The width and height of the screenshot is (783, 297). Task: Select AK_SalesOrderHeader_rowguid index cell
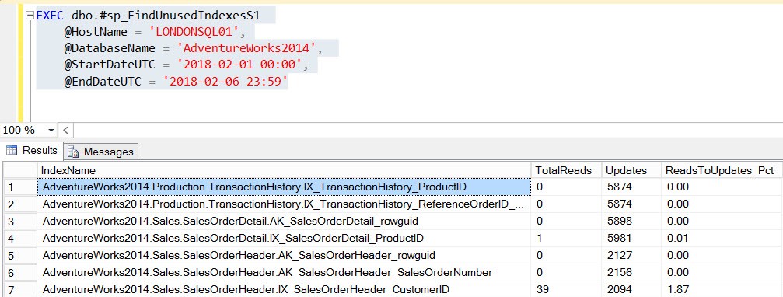point(285,256)
